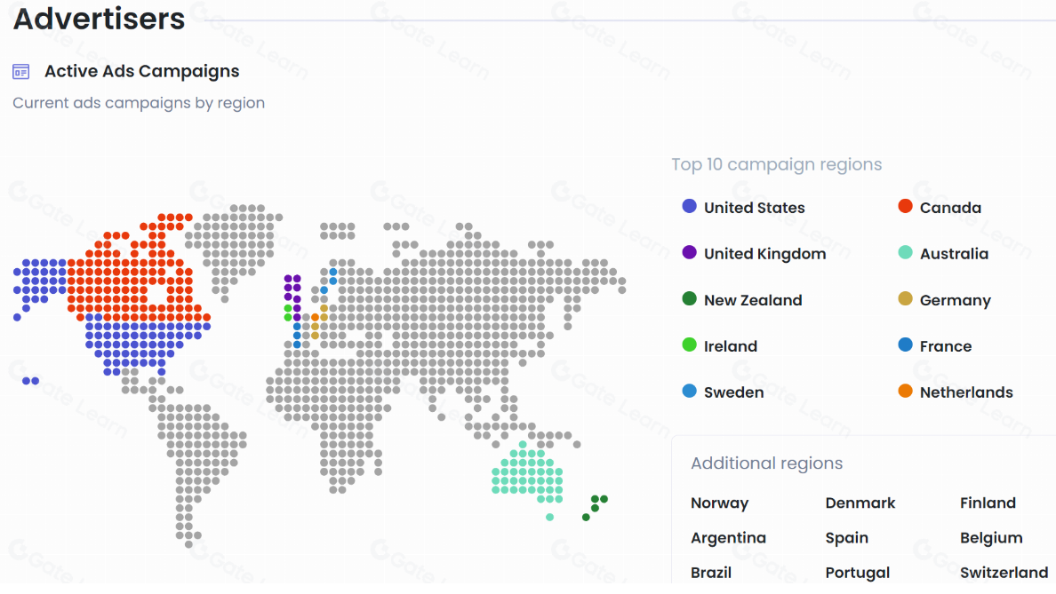Click the Netherlands orange legend dot
The height and width of the screenshot is (594, 1056).
coord(905,392)
